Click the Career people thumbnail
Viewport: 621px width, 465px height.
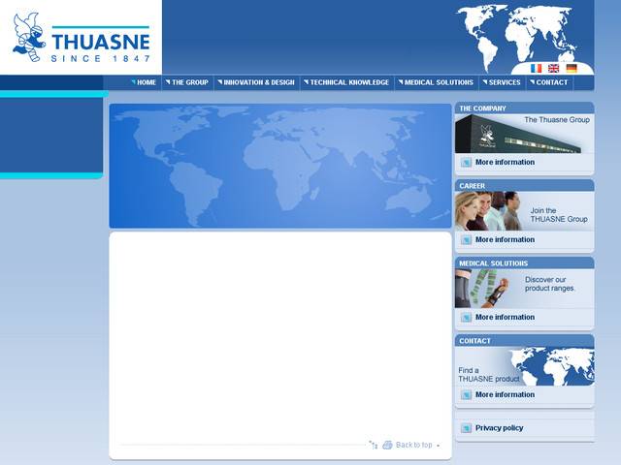point(489,211)
